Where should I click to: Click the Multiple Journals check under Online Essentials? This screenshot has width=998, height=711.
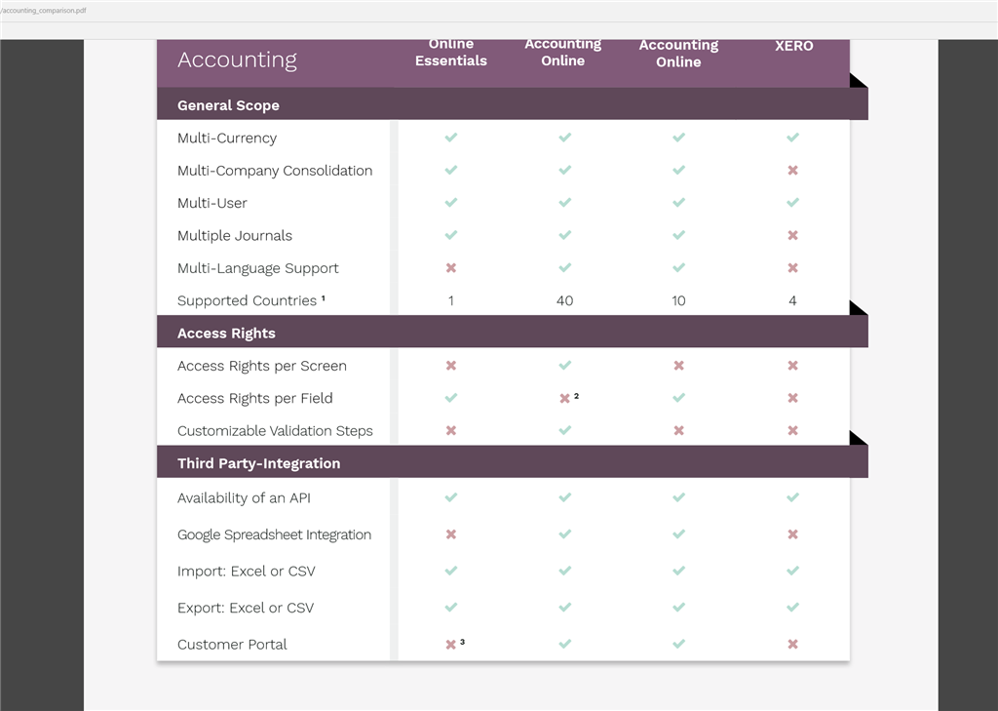click(450, 235)
